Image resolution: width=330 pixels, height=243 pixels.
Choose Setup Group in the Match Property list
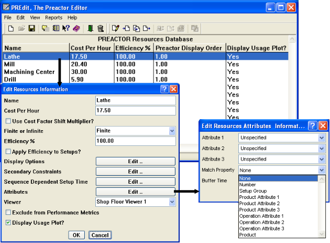tap(278, 191)
